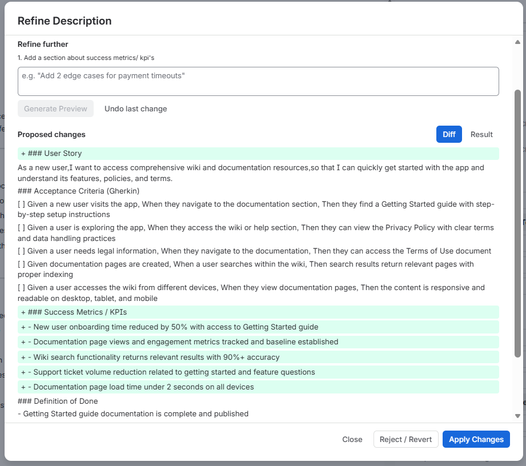This screenshot has height=466, width=526.
Task: Click the 'onboarding time reduced by 50%' line
Action: point(258,327)
